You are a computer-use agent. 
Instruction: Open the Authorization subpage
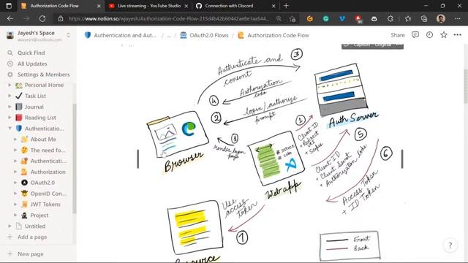pyautogui.click(x=48, y=172)
